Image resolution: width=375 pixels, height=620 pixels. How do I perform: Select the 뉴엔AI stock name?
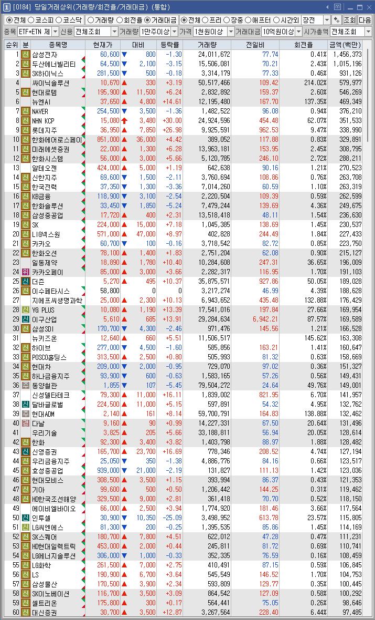pos(42,102)
